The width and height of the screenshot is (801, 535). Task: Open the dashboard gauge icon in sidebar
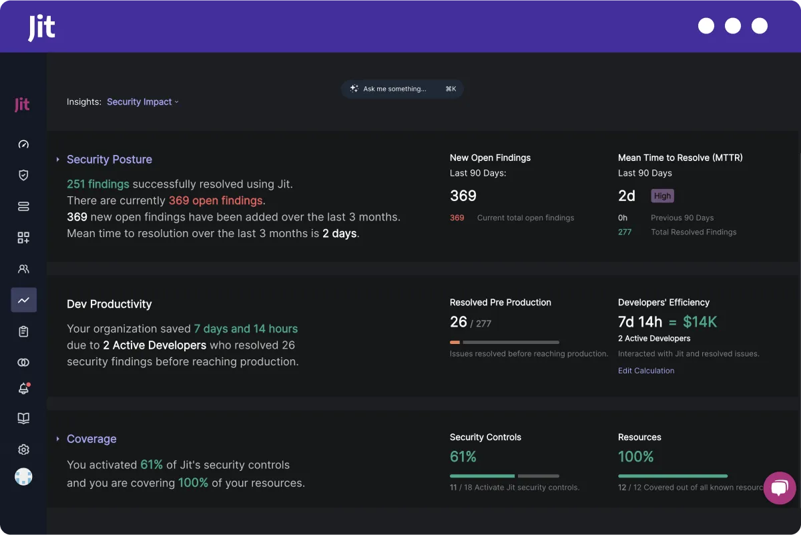click(x=23, y=144)
